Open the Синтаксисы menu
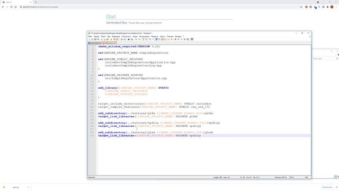The height and width of the screenshot is (191, 339). (x=126, y=37)
